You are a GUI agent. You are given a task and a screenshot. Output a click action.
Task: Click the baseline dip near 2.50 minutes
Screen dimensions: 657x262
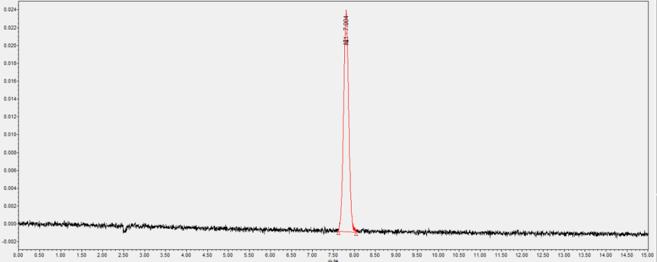coord(125,229)
